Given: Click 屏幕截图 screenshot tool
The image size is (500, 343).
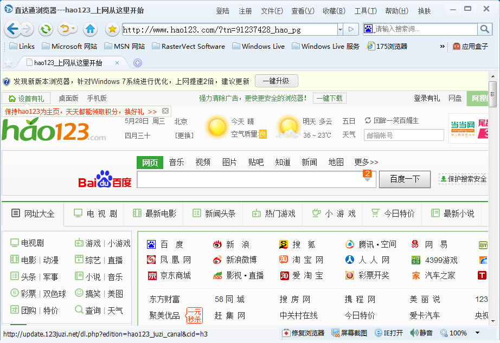Looking at the screenshot, I should point(349,333).
